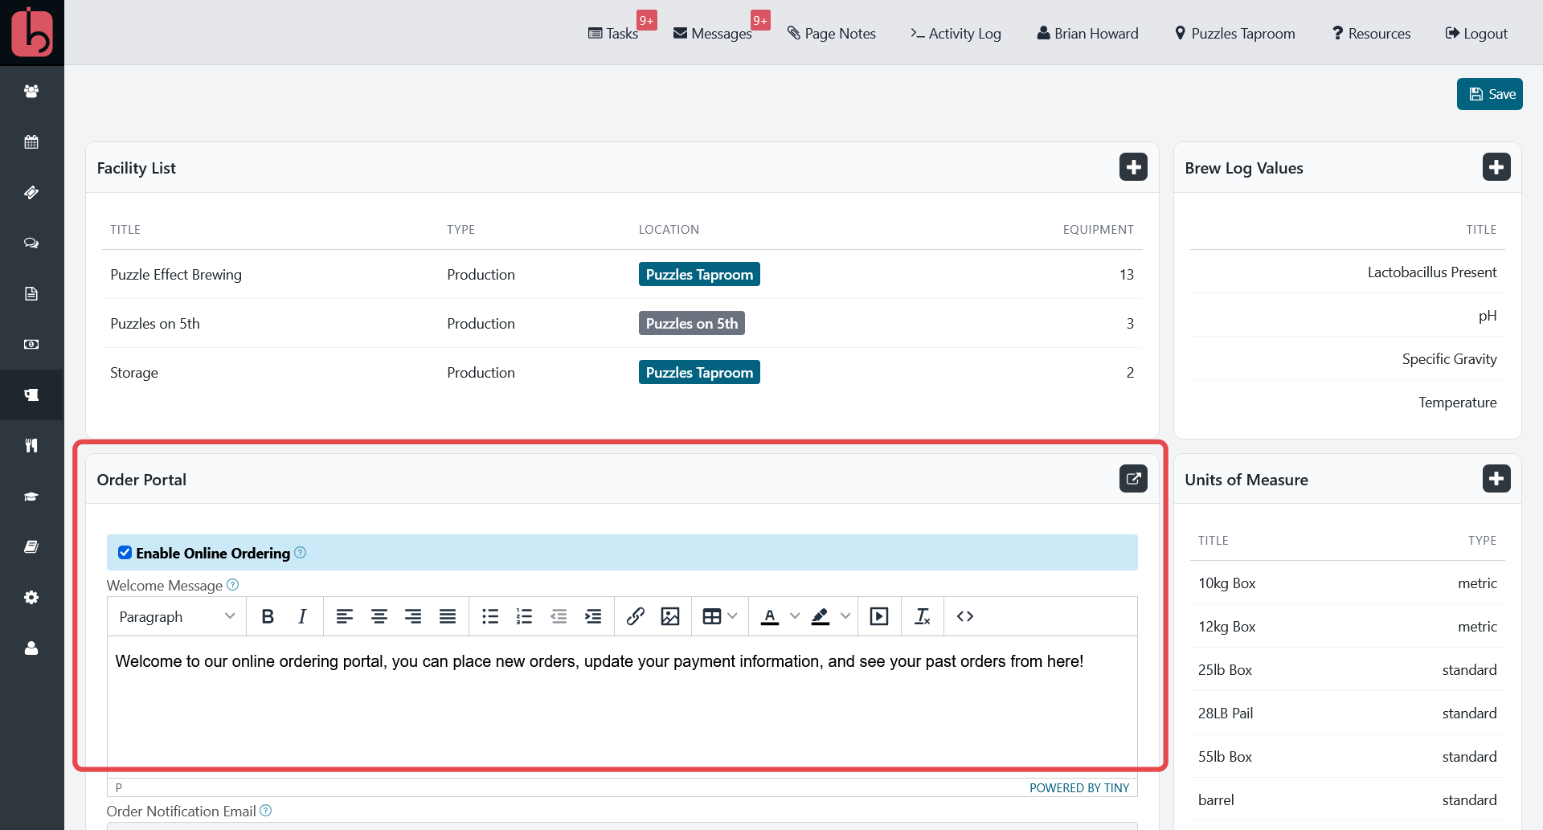
Task: Toggle italic formatting in editor
Action: [x=302, y=616]
